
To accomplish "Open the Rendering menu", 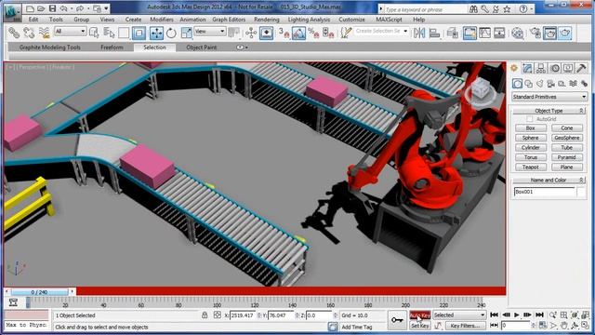I will tap(267, 20).
